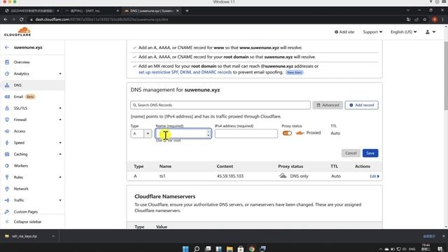Click the 45.59.185.103 content cell
The image size is (448, 252).
point(230,176)
